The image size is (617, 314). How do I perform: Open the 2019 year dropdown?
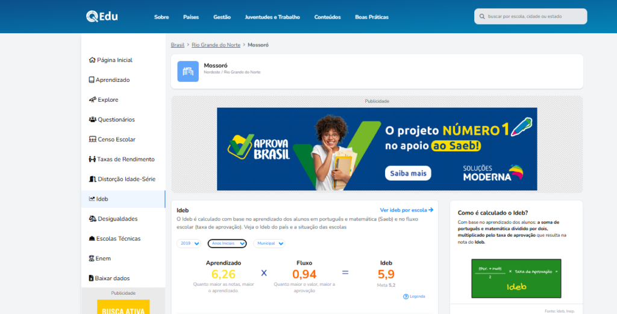(x=189, y=243)
